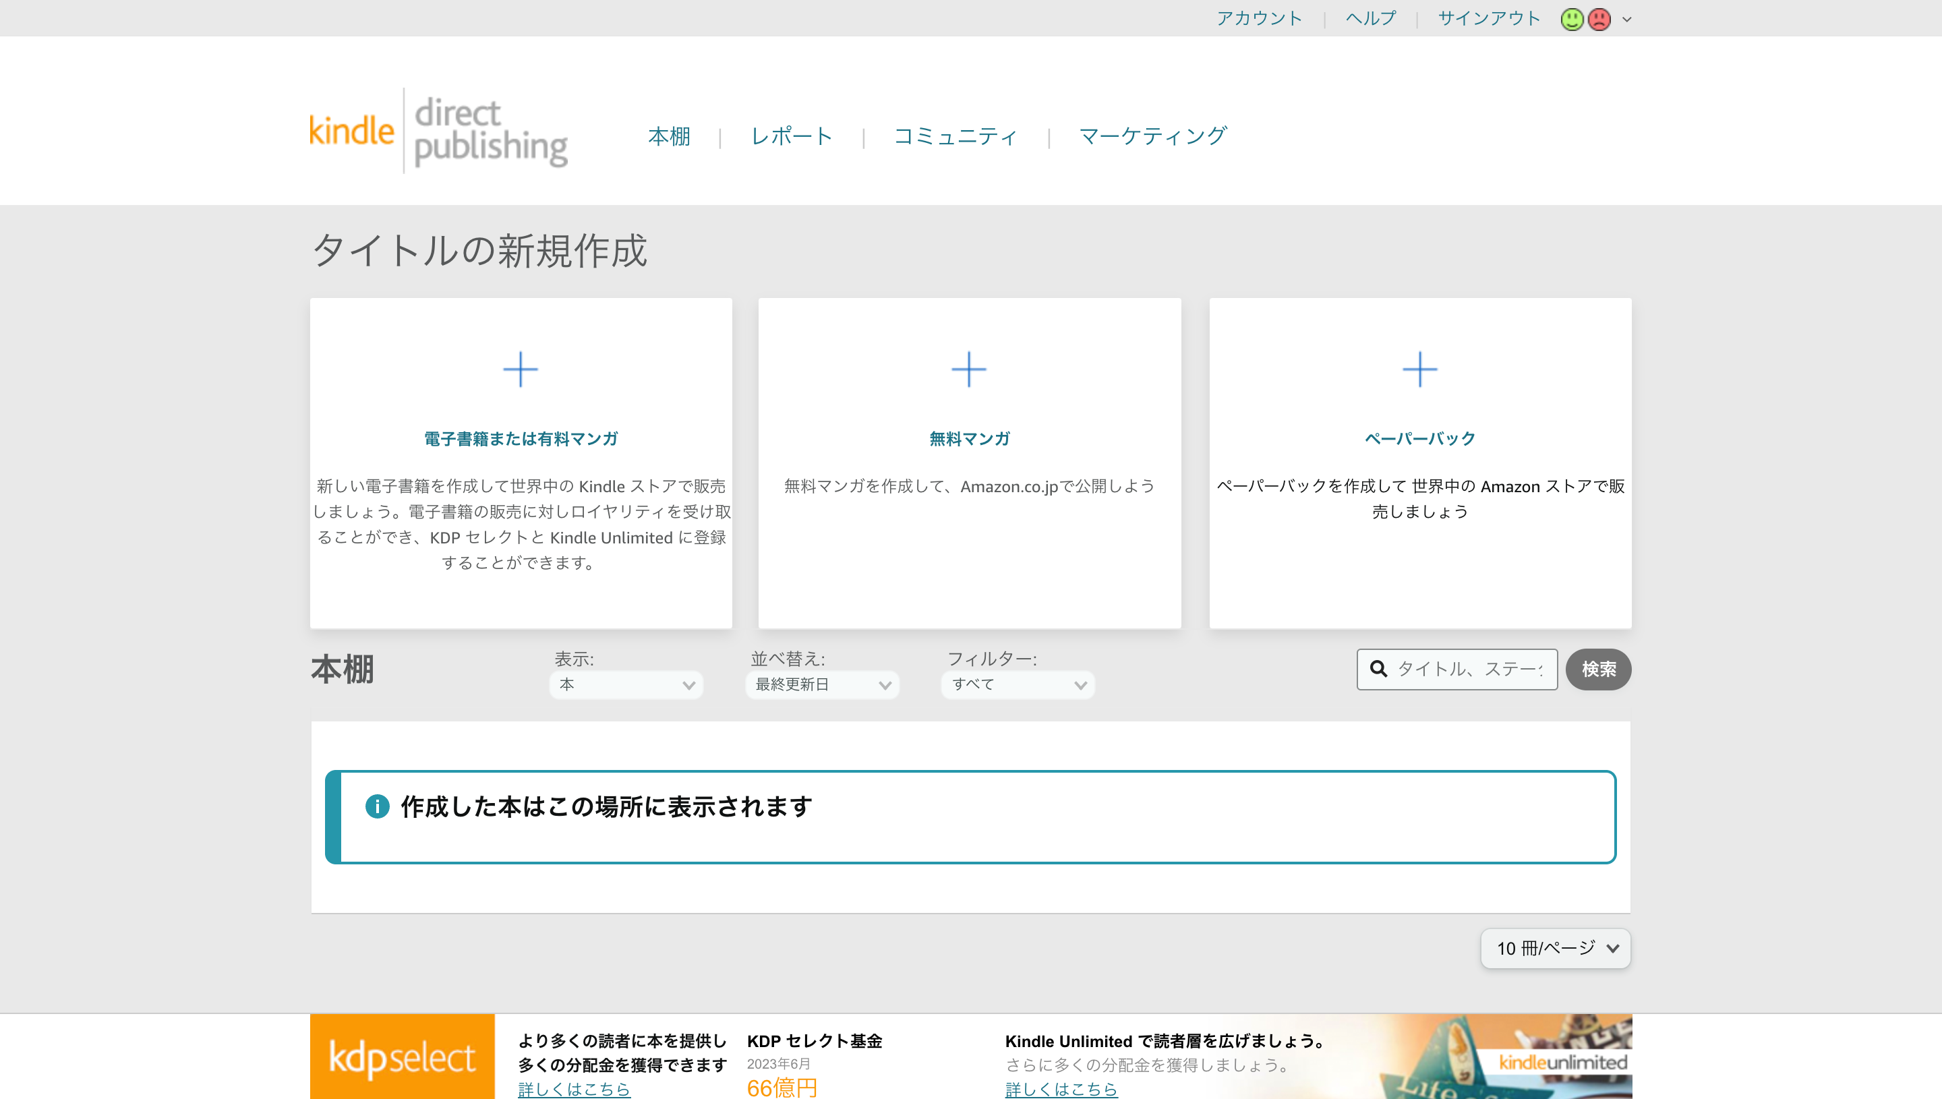Click the magnifier icon in search box
Image resolution: width=1942 pixels, height=1099 pixels.
pyautogui.click(x=1378, y=669)
